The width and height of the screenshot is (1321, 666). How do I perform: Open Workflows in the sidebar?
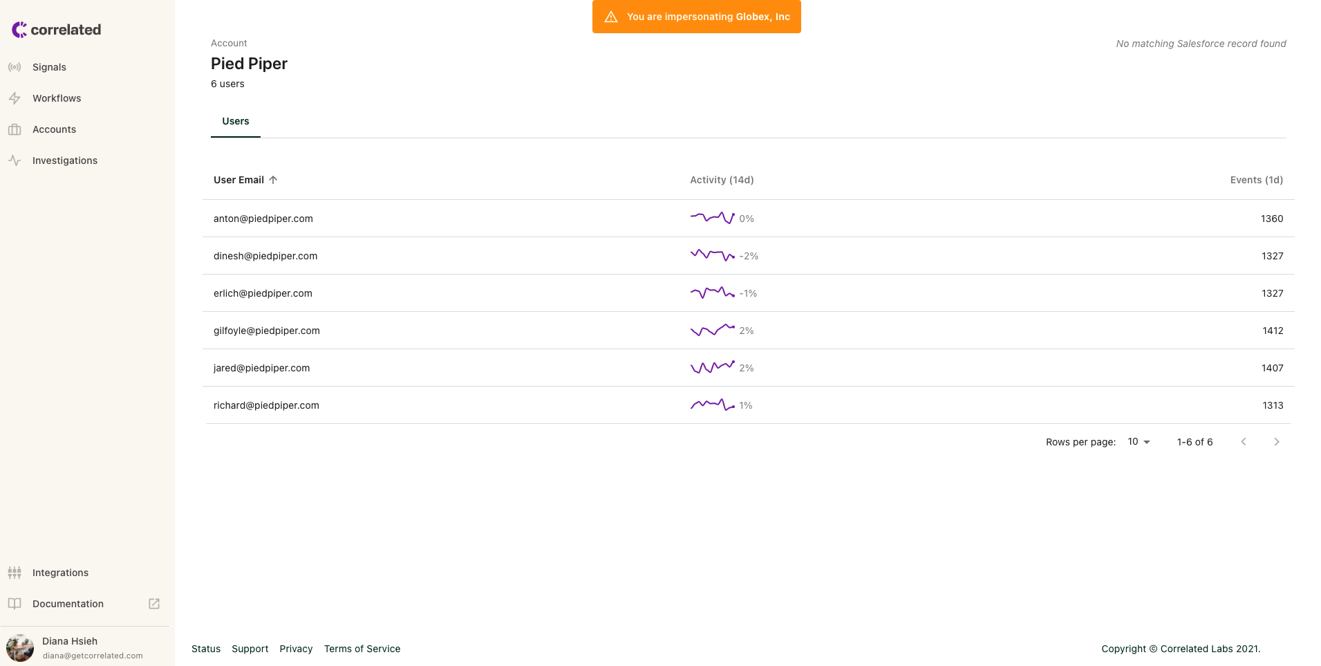pos(57,98)
